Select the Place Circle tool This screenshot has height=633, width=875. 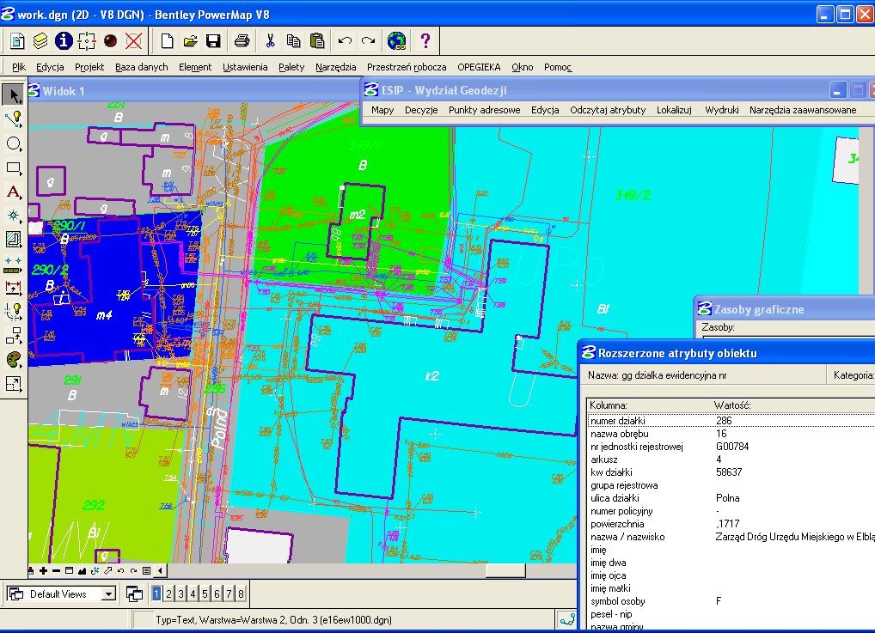(14, 143)
